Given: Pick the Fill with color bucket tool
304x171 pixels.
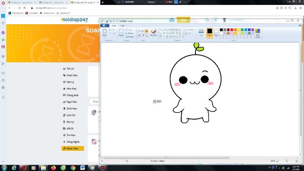Looking at the screenshot, I should pyautogui.click(x=143, y=31).
